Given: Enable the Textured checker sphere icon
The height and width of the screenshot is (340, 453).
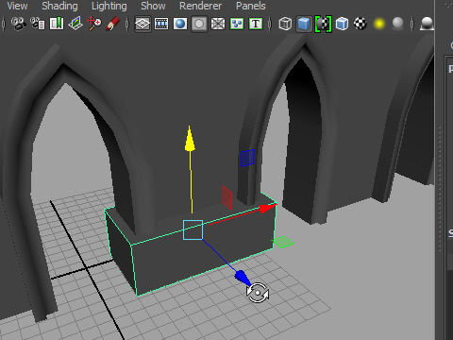Looking at the screenshot, I should click(361, 24).
